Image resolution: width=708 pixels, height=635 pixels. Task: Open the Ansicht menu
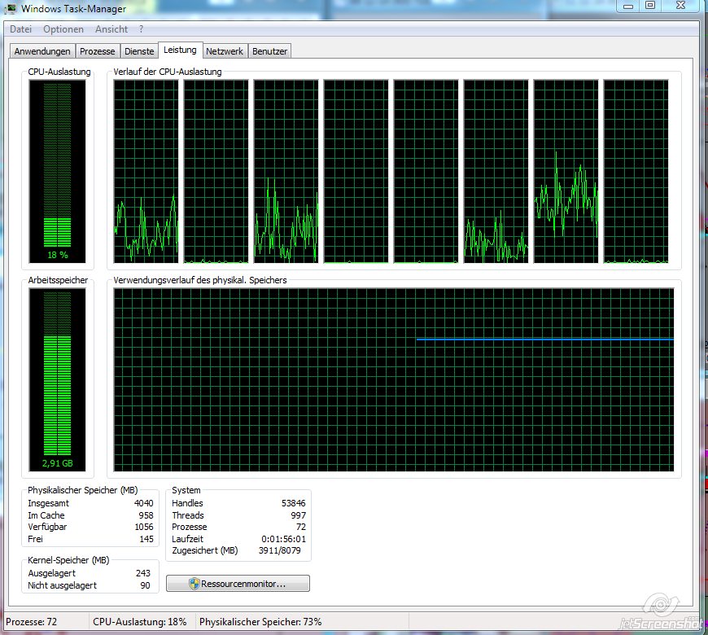(x=111, y=29)
